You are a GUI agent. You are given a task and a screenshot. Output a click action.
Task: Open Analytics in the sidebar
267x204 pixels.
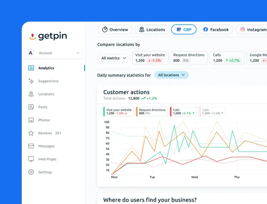tap(46, 68)
